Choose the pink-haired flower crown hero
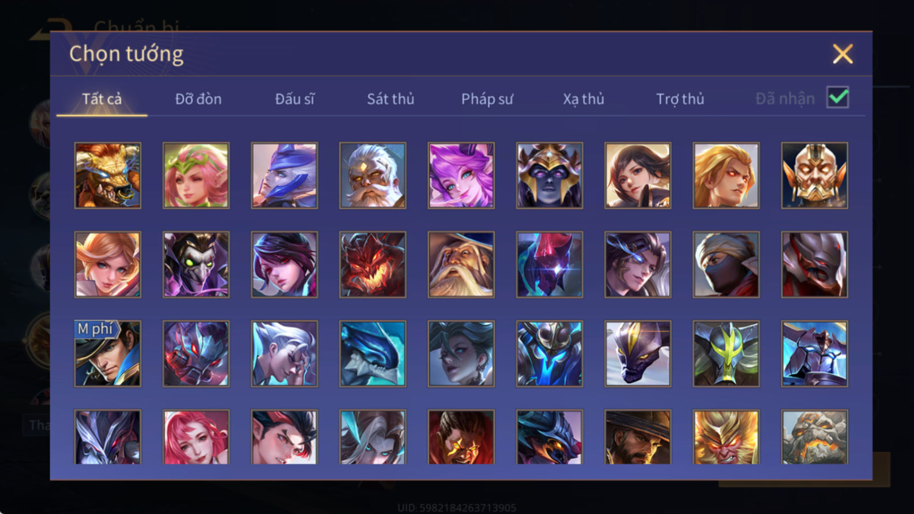The height and width of the screenshot is (514, 914). point(196,175)
